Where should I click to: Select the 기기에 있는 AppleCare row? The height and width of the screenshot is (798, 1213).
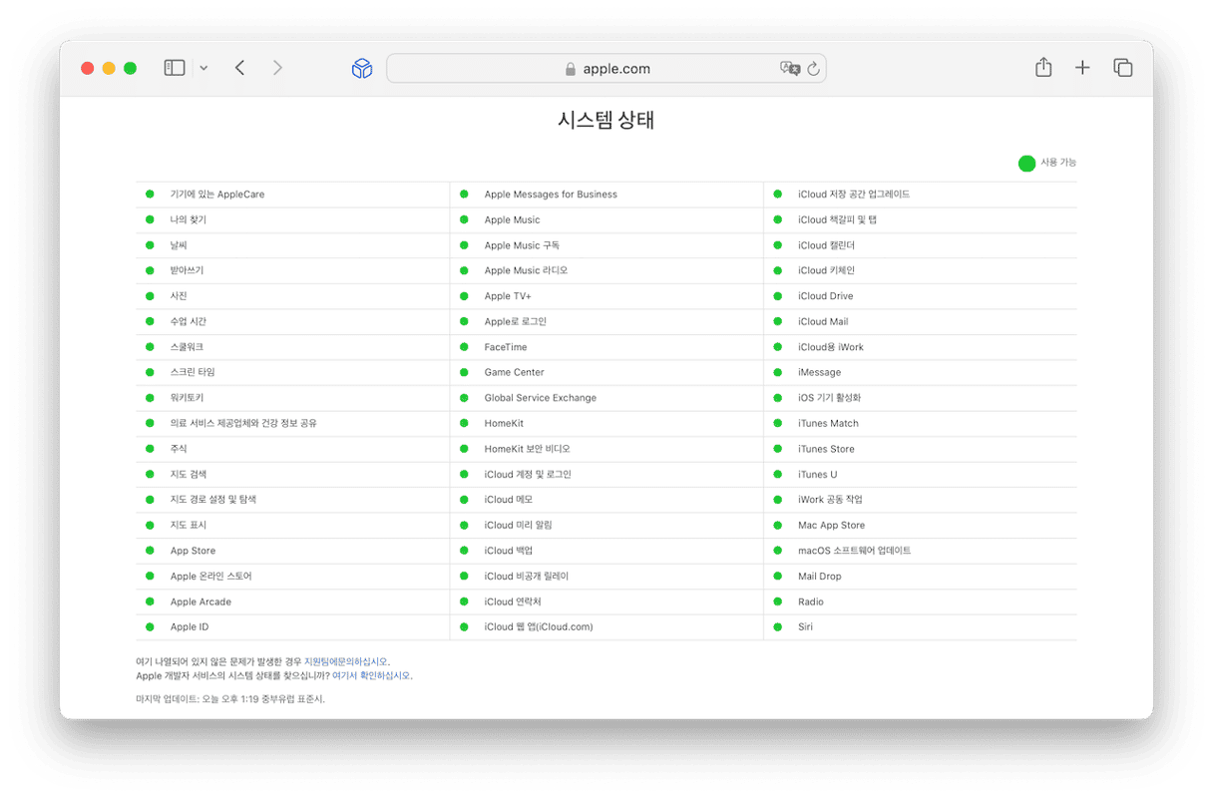[292, 195]
